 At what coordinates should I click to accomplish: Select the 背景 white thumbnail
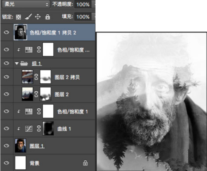click(x=20, y=163)
